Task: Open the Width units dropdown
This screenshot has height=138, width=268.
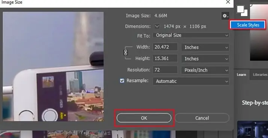Action: [205, 47]
